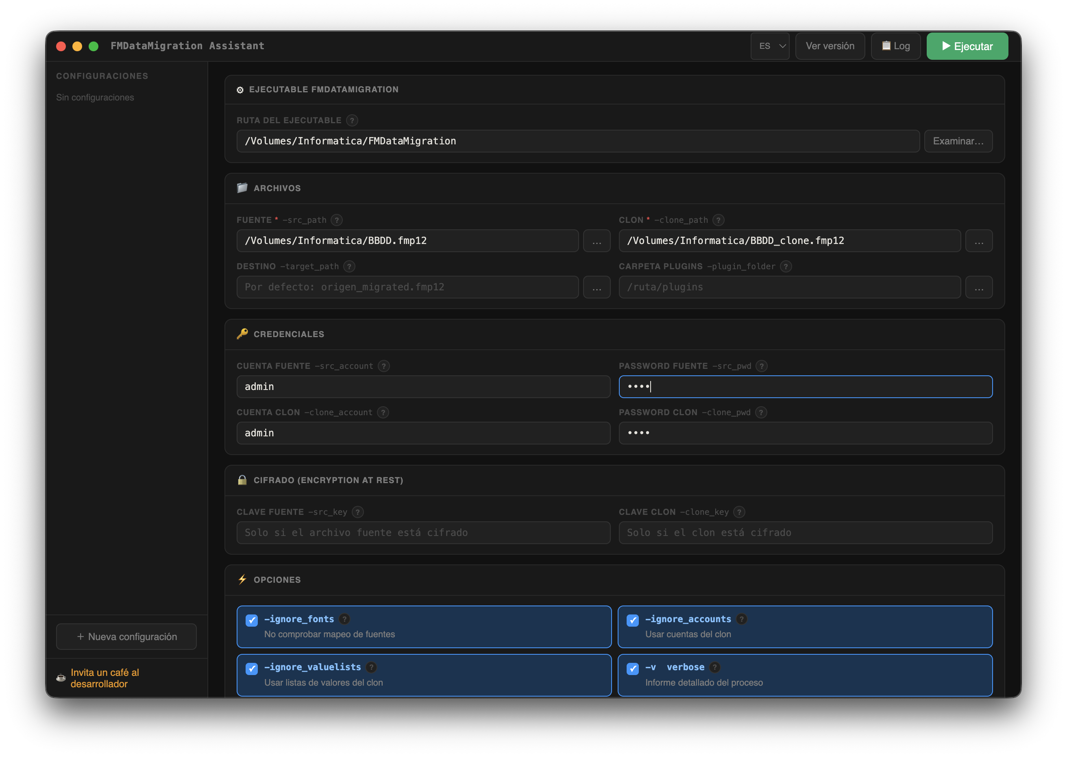Viewport: 1067px width, 758px height.
Task: Click the gear icon in Ejecutable FMDataMigration header
Action: pos(240,90)
